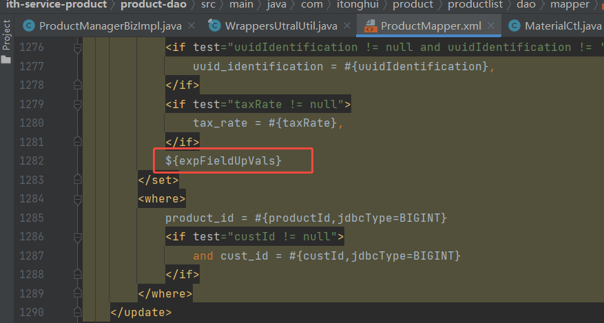Select the main breadcrumb segment

pyautogui.click(x=242, y=5)
